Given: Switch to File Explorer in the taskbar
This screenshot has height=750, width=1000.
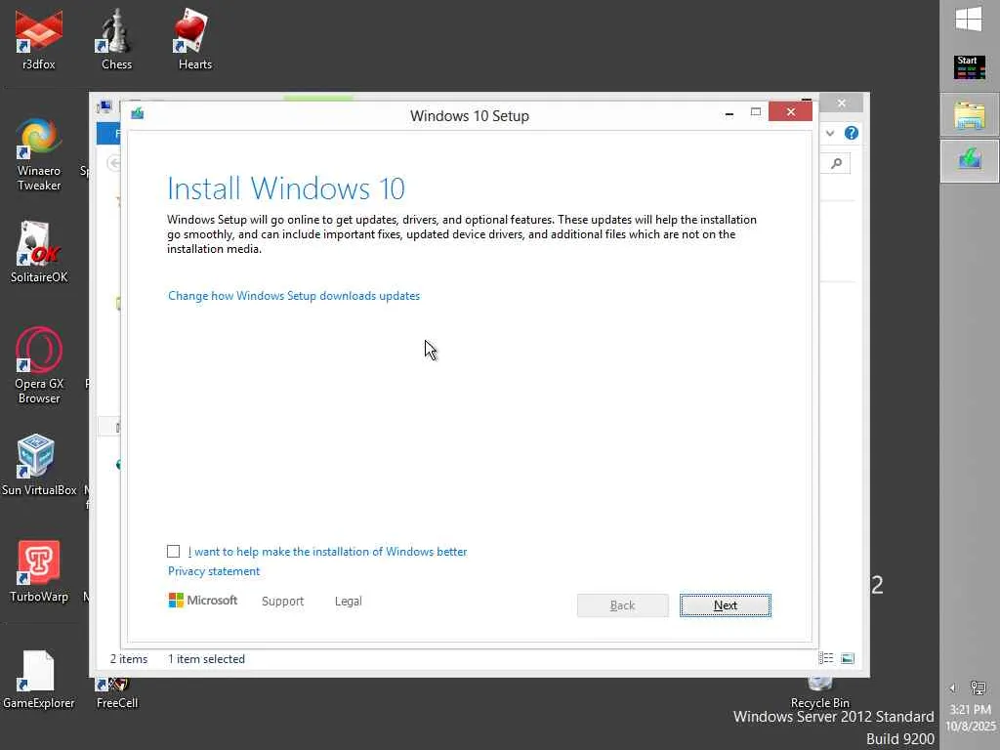Looking at the screenshot, I should [x=970, y=116].
